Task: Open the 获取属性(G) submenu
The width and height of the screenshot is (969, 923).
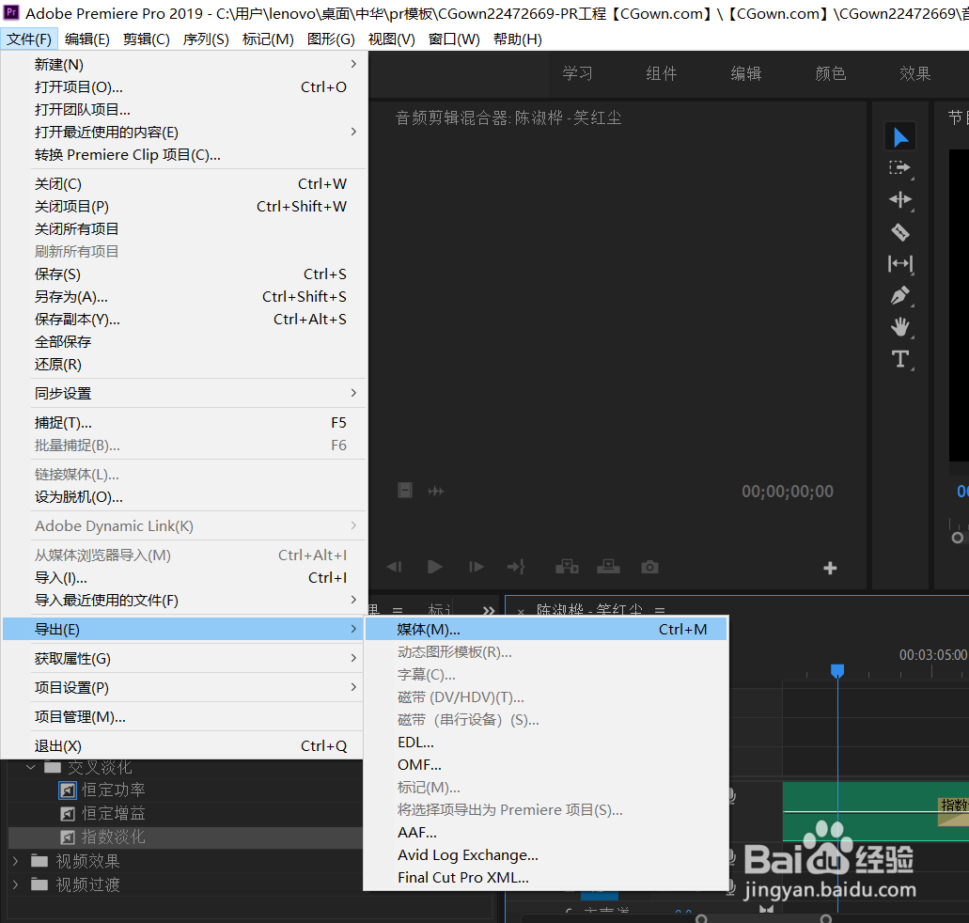Action: [x=184, y=658]
